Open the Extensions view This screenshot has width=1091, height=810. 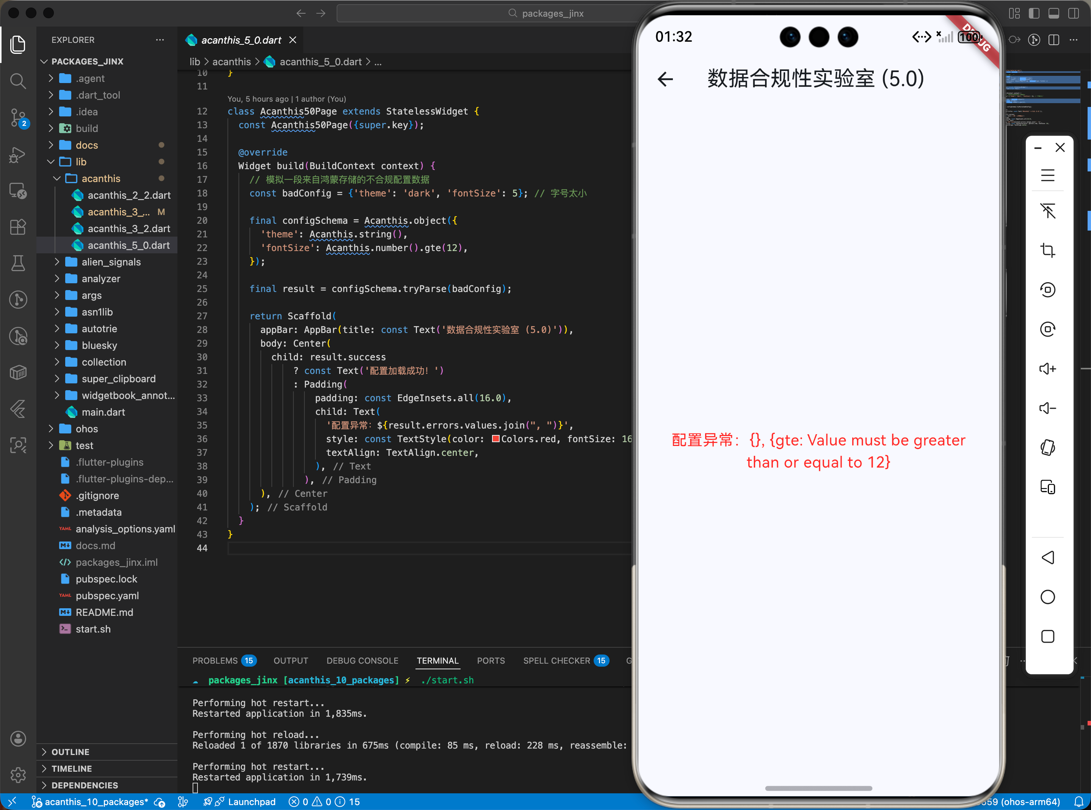click(x=18, y=227)
